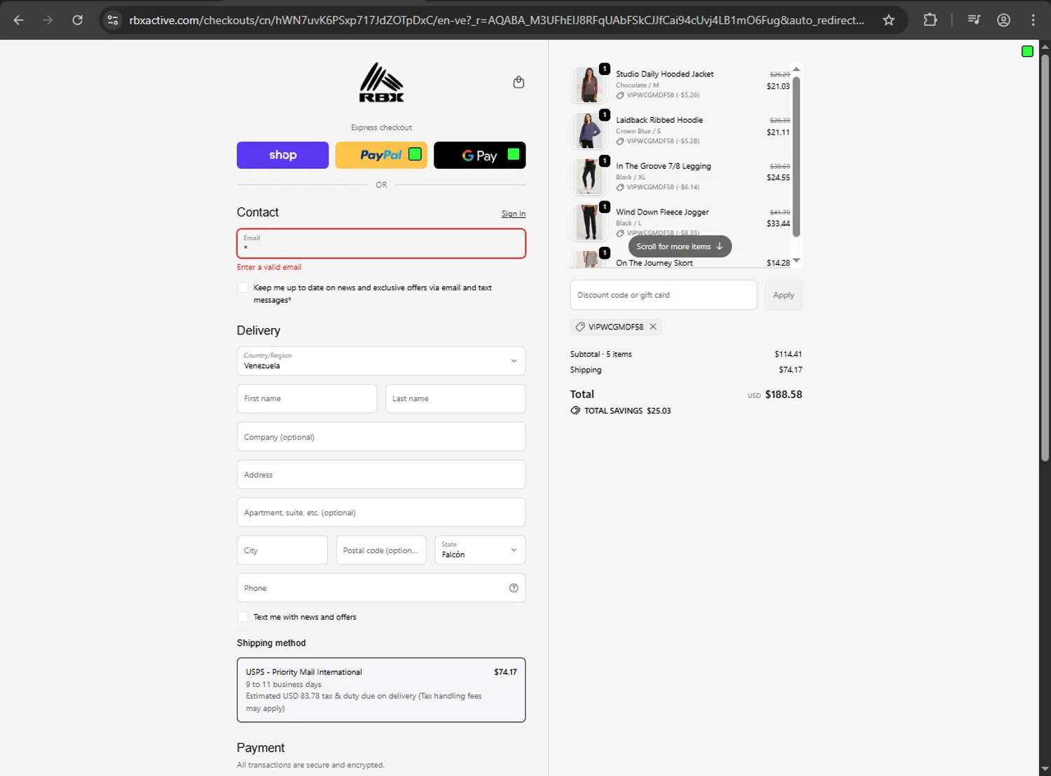
Task: Open the Country/Region dropdown showing Venezuela
Action: tap(381, 361)
